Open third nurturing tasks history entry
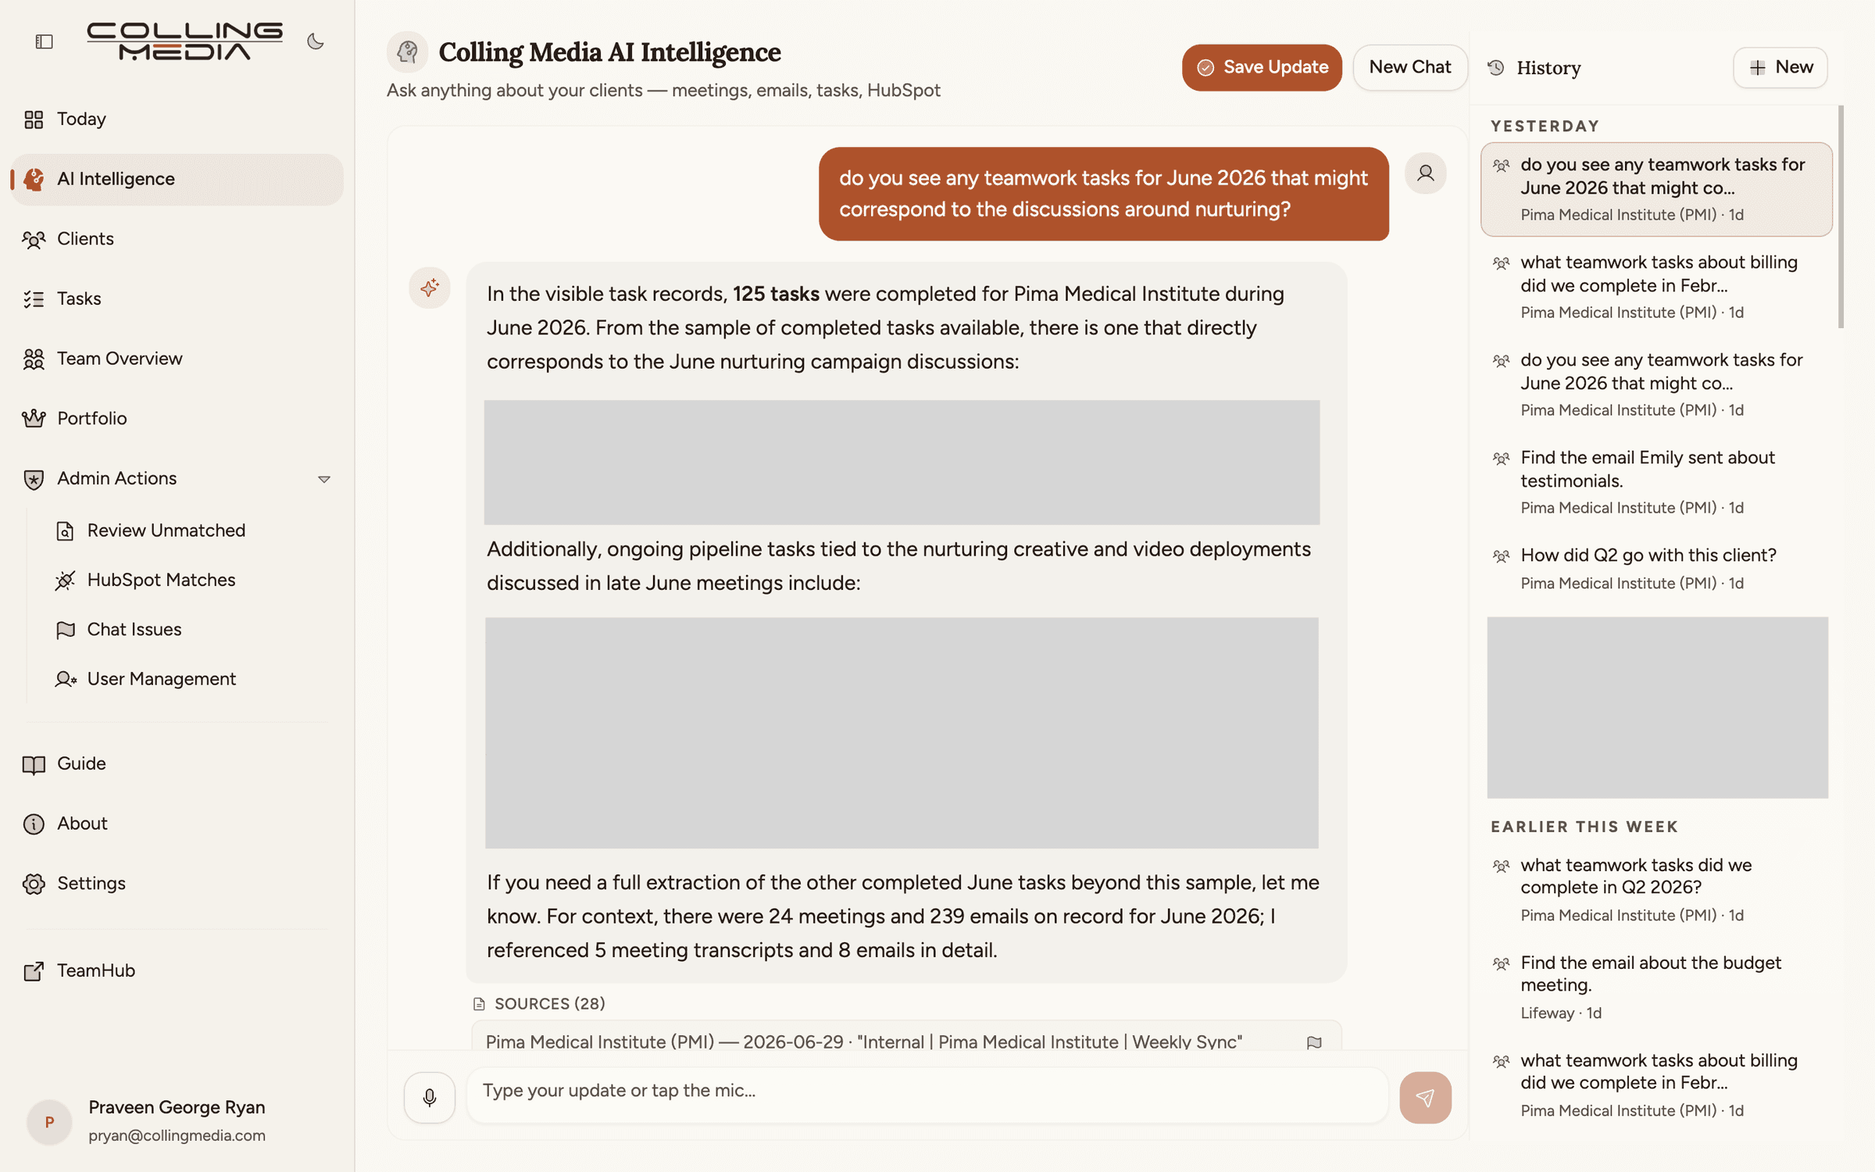Image resolution: width=1875 pixels, height=1172 pixels. [x=1656, y=384]
